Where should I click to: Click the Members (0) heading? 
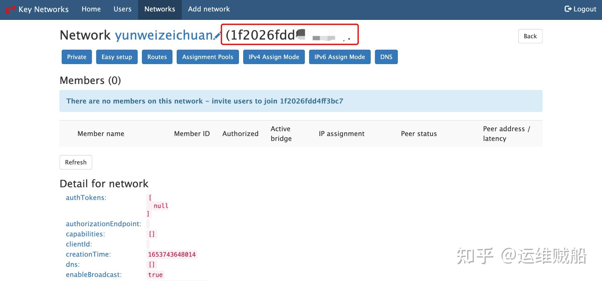[90, 80]
